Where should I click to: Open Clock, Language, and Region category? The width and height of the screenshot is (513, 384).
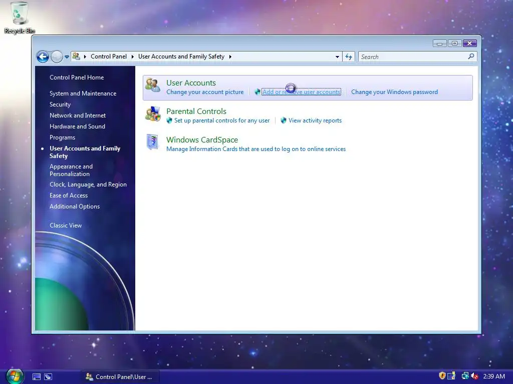pyautogui.click(x=88, y=184)
